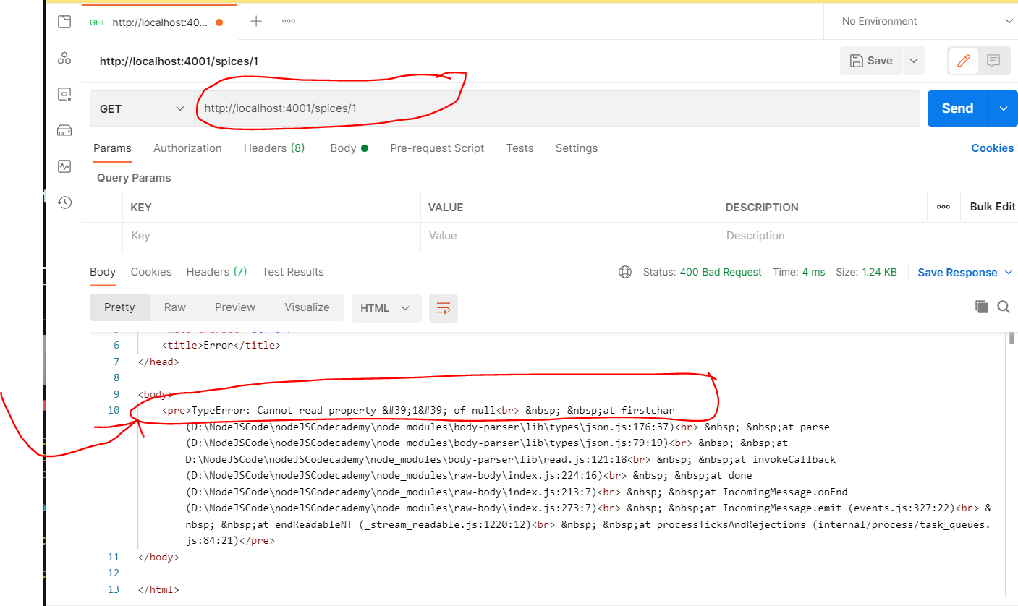The height and width of the screenshot is (606, 1018).
Task: Open the Environments sidebar icon
Action: (64, 94)
